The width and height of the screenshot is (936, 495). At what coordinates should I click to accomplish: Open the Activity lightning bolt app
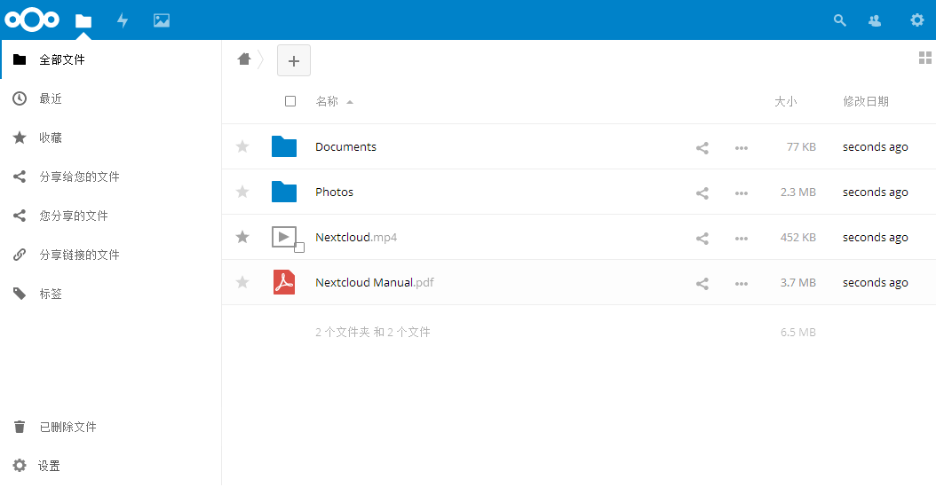[x=123, y=20]
